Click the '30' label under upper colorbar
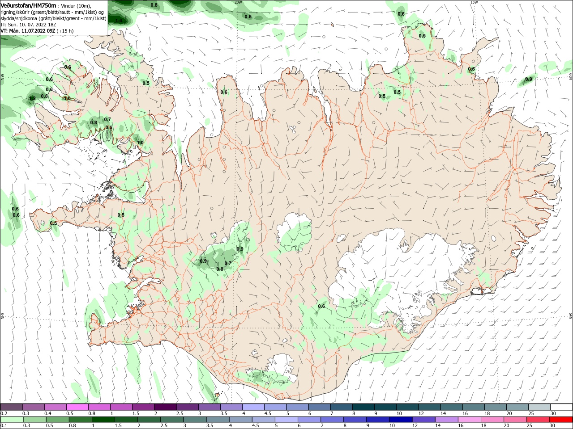 [553, 413]
